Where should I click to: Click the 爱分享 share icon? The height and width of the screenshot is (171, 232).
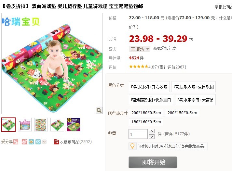16,142
